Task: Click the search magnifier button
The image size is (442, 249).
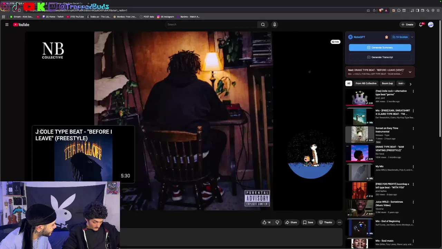Action: coord(263,25)
